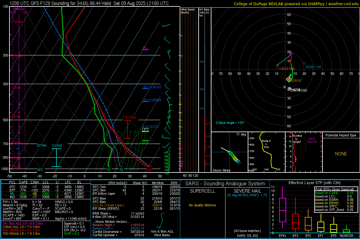Click the BRN Shear = 11 m2/s2 line
Image resolution: width=360 pixels, height=239 pixels.
(118, 213)
